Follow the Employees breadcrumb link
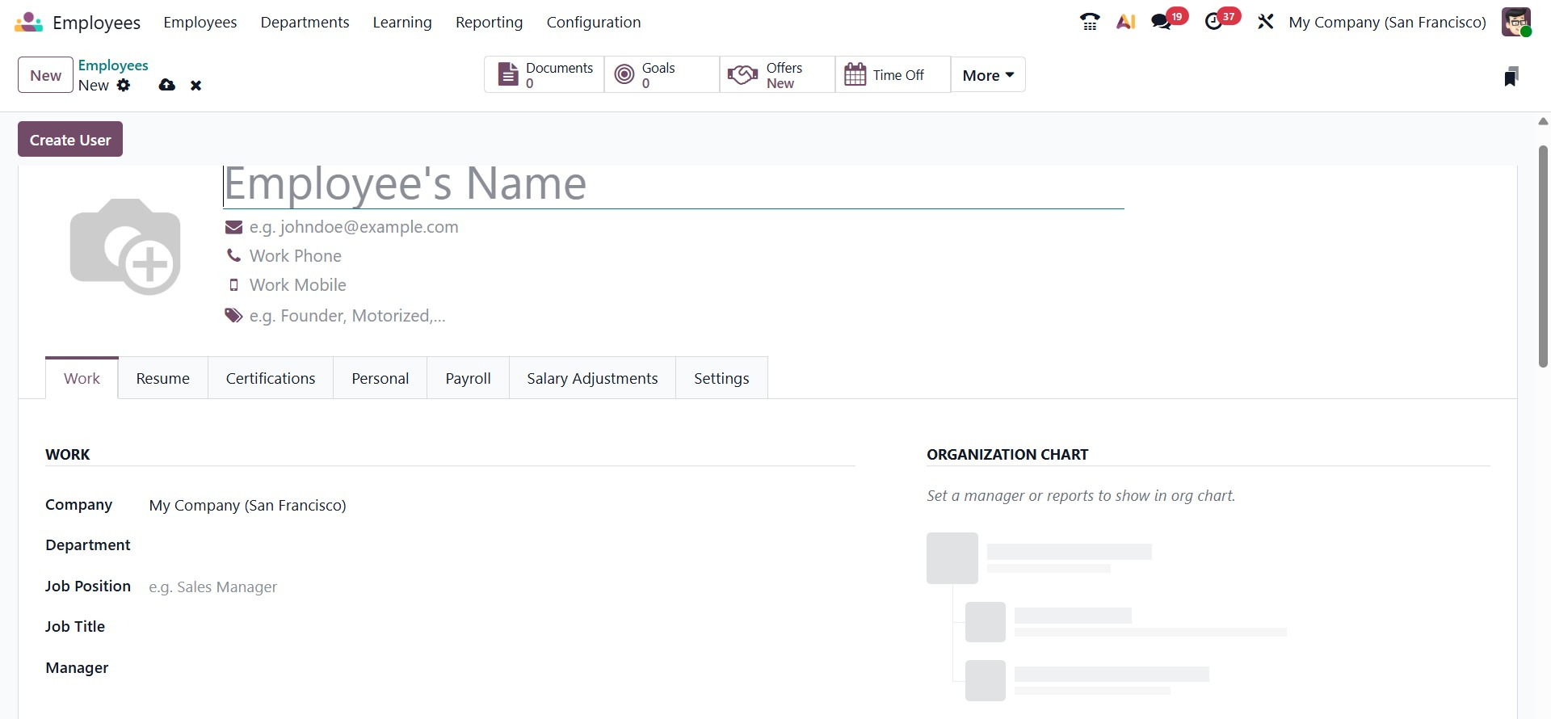Screen dimensions: 1551x719 coord(113,65)
